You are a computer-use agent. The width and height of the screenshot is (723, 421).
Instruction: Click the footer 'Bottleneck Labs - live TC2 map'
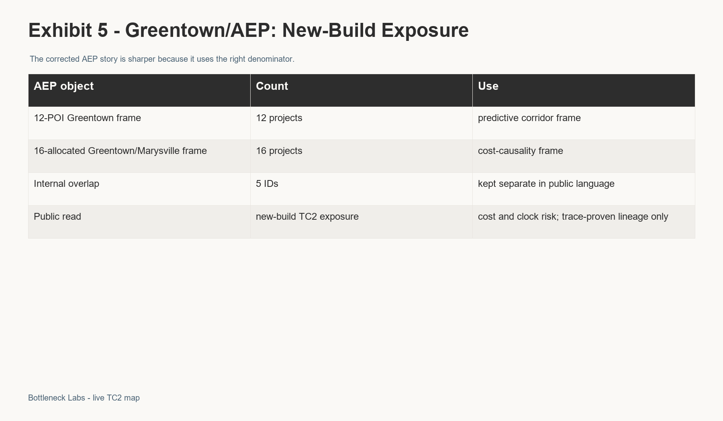click(x=84, y=398)
